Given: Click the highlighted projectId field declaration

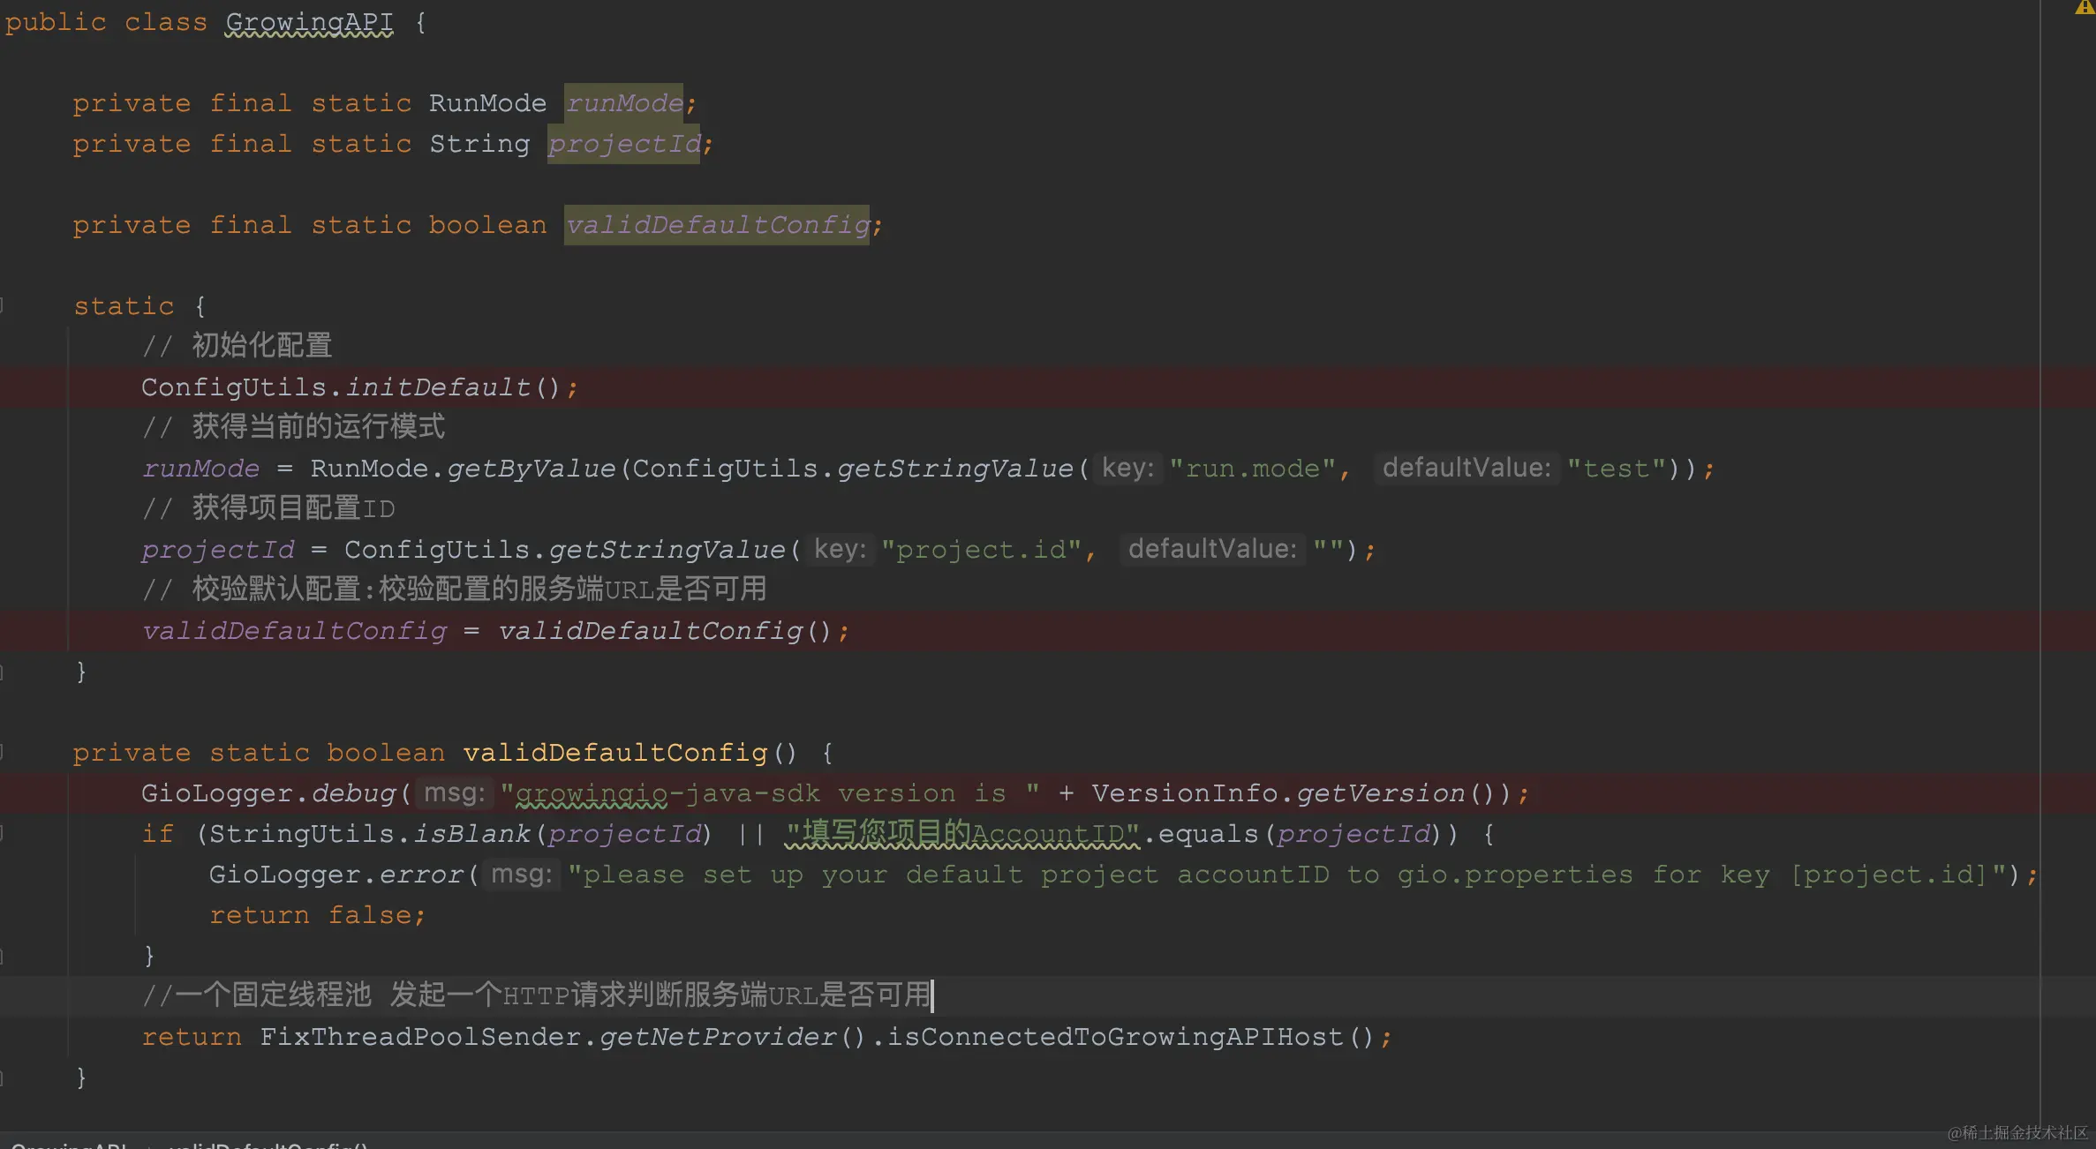Looking at the screenshot, I should [x=624, y=144].
